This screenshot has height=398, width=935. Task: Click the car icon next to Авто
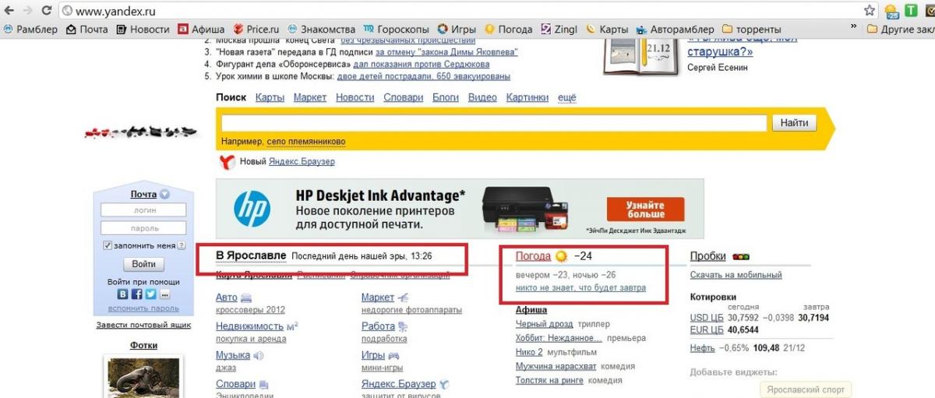click(x=246, y=298)
